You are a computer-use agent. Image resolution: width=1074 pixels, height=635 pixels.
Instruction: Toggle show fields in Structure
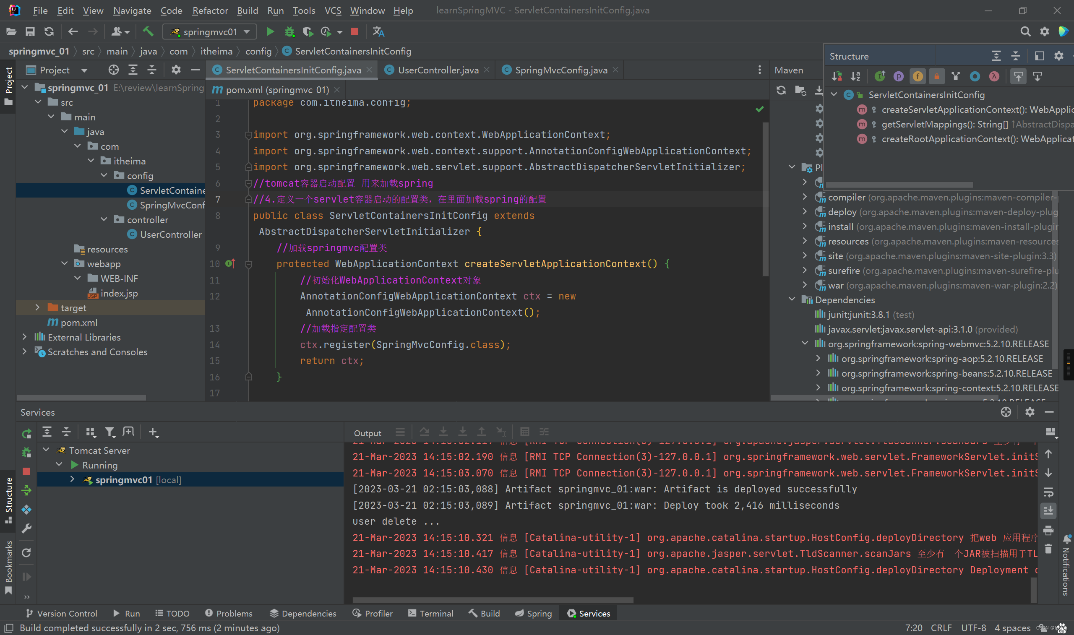[x=918, y=77]
